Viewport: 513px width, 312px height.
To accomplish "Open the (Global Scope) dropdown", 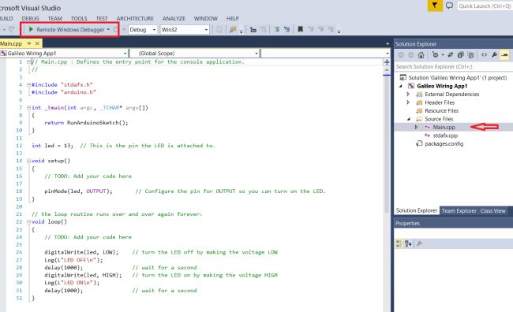I will click(x=195, y=54).
